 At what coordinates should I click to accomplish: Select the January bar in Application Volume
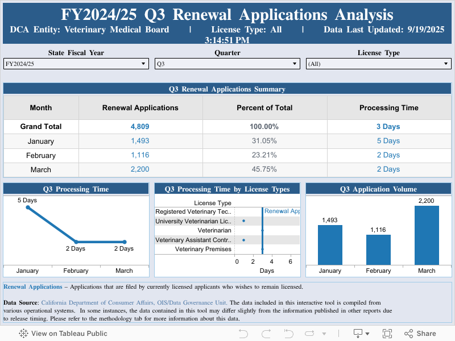(330, 244)
